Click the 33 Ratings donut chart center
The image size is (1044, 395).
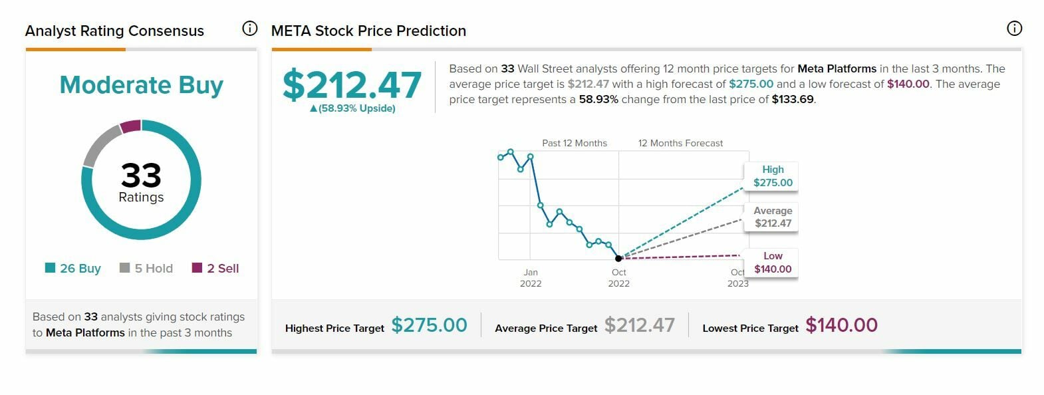[141, 181]
